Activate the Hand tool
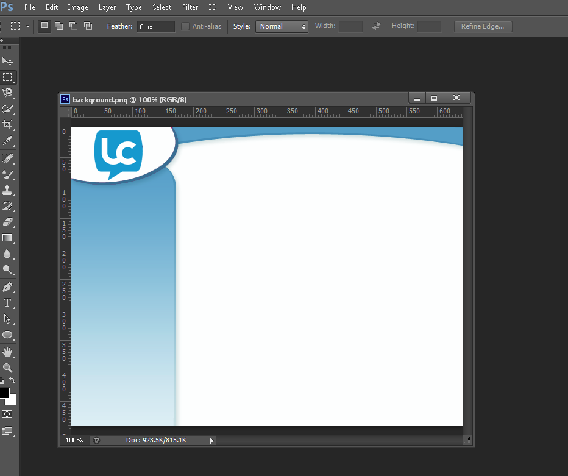Viewport: 568px width, 476px height. [x=7, y=352]
